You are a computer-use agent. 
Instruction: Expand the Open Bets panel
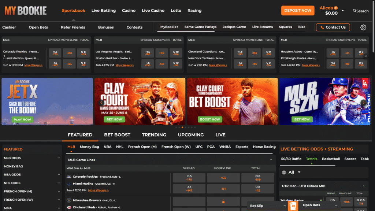336,206
